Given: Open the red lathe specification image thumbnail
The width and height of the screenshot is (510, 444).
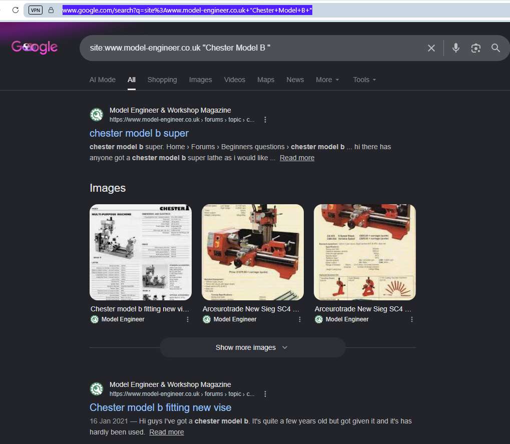Looking at the screenshot, I should [365, 252].
